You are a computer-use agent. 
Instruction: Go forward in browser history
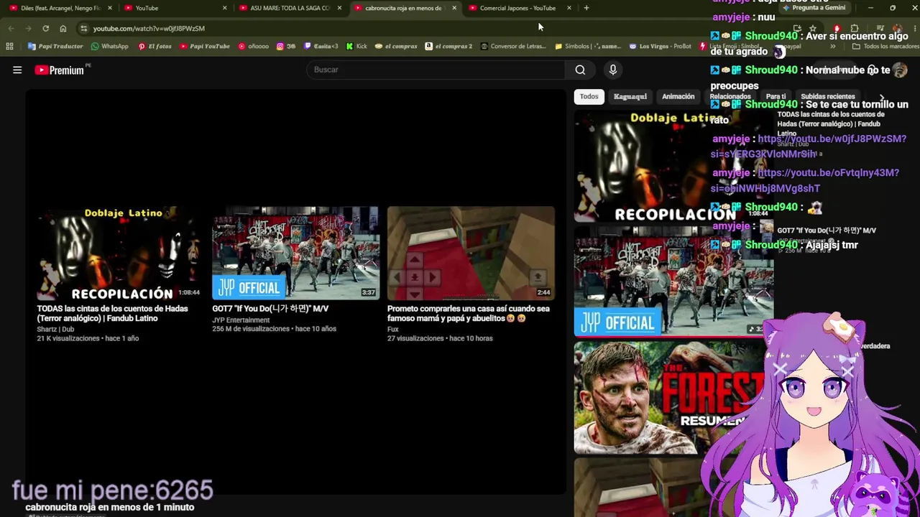[x=28, y=28]
